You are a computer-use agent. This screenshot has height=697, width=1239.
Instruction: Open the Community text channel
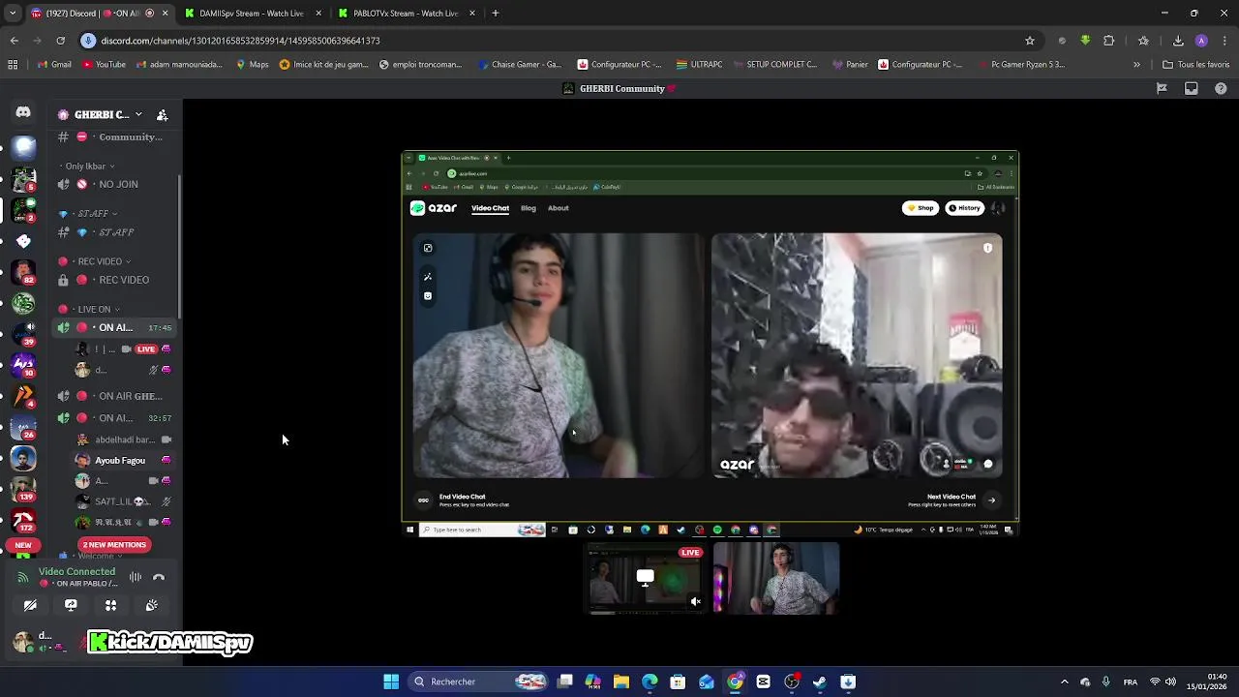point(114,136)
